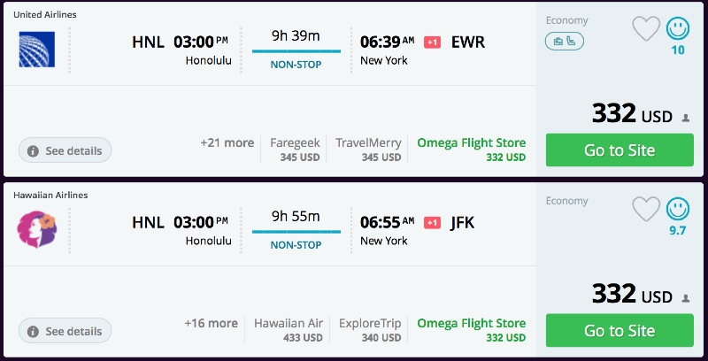
Task: Expand the +21 more offers list
Action: tap(227, 143)
